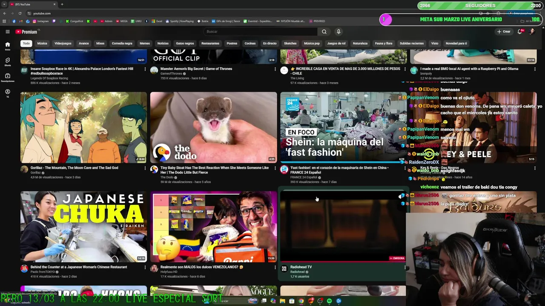Open the PREVIRED bookmark

click(x=317, y=21)
